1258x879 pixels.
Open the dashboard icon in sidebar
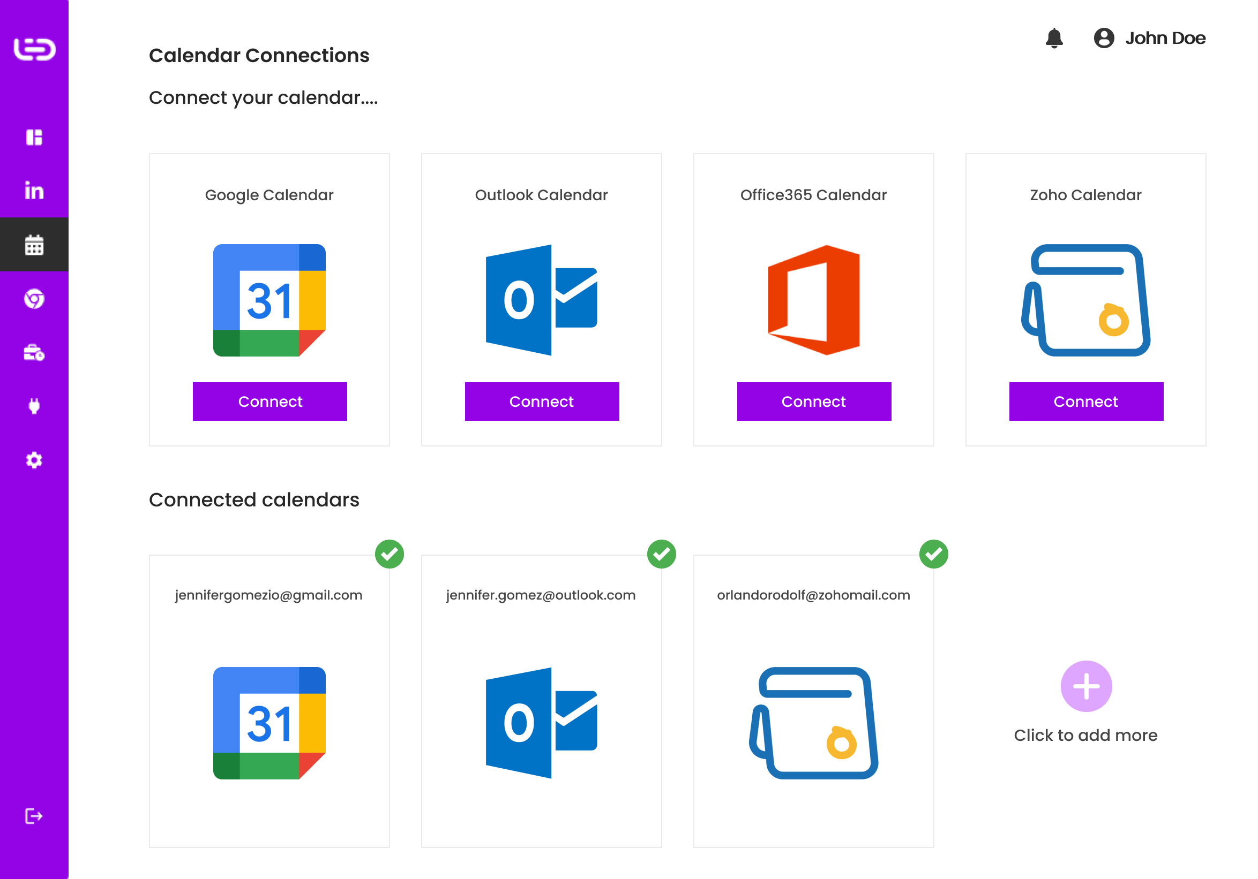pyautogui.click(x=34, y=138)
